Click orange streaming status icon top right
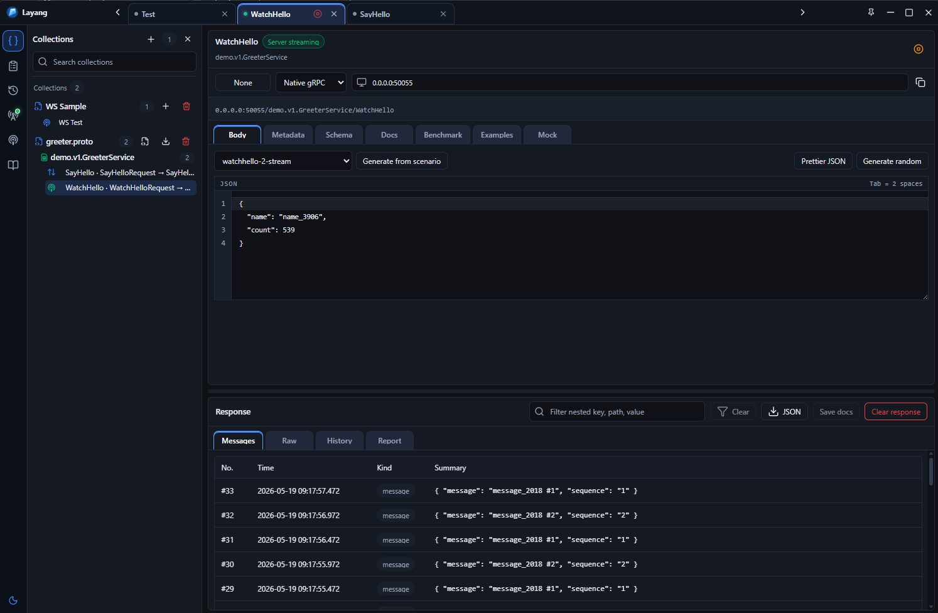938x613 pixels. [x=919, y=49]
